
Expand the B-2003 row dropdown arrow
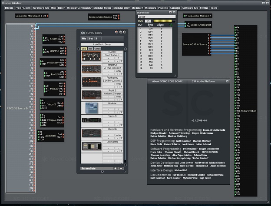(121, 61)
